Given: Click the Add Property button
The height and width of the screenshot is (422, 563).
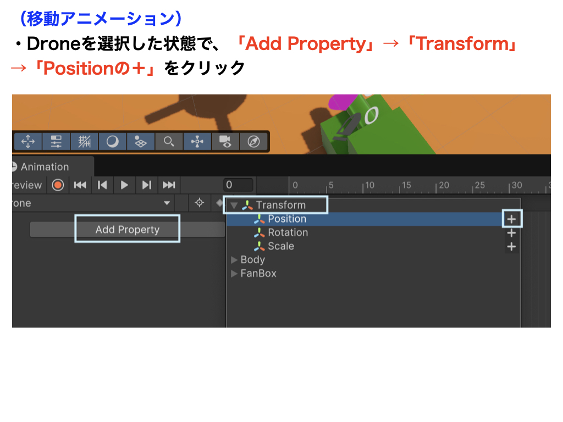Looking at the screenshot, I should pyautogui.click(x=127, y=230).
